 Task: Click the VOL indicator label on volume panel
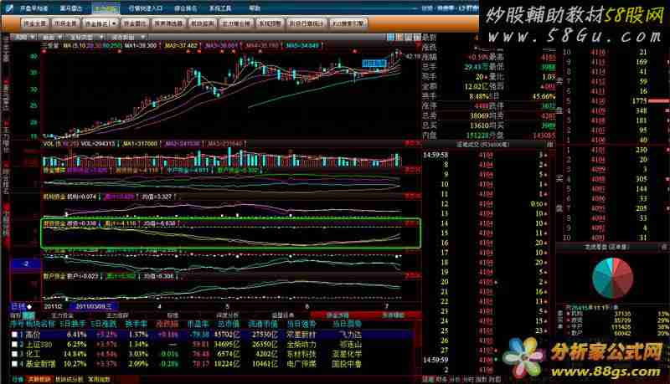48,144
